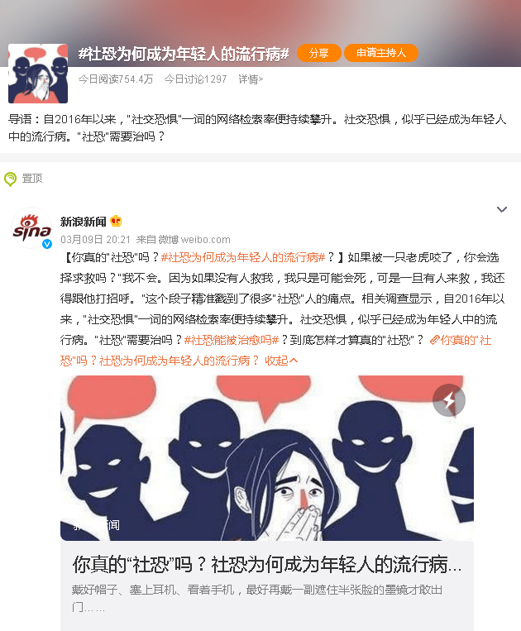
Task: Open the #社恐能被治愈吗# hashtag link
Action: pyautogui.click(x=232, y=341)
